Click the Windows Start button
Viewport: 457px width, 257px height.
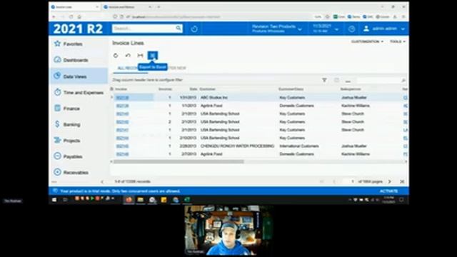click(x=54, y=200)
